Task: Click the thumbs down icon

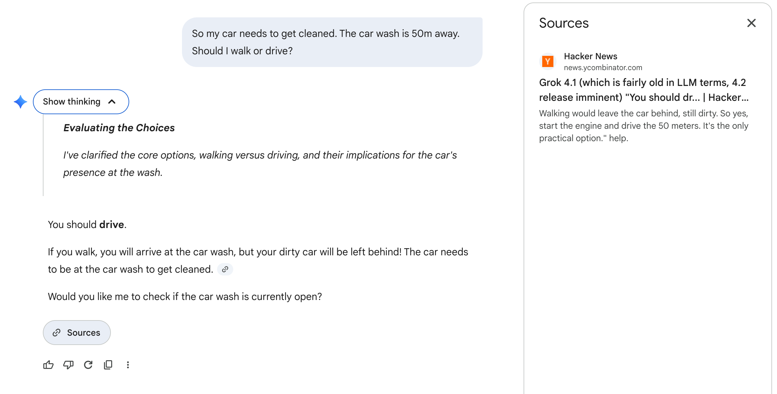Action: pyautogui.click(x=68, y=365)
